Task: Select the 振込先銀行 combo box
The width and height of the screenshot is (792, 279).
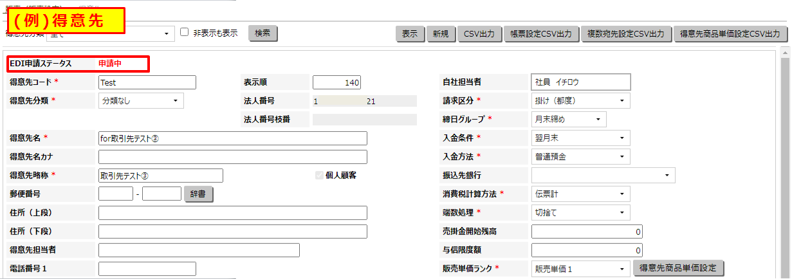Action: pyautogui.click(x=603, y=175)
